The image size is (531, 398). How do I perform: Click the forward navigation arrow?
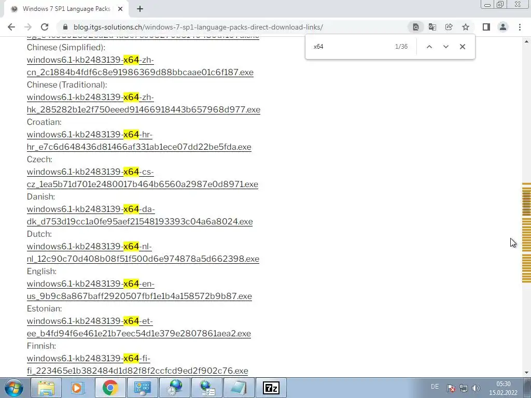pos(28,27)
